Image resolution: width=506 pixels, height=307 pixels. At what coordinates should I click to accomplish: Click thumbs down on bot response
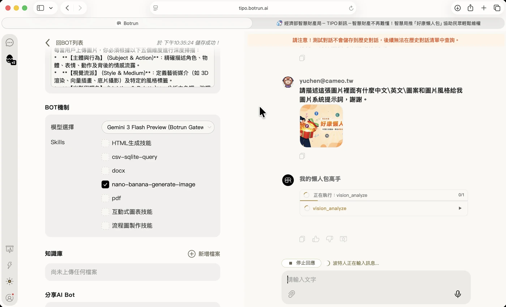coord(330,239)
